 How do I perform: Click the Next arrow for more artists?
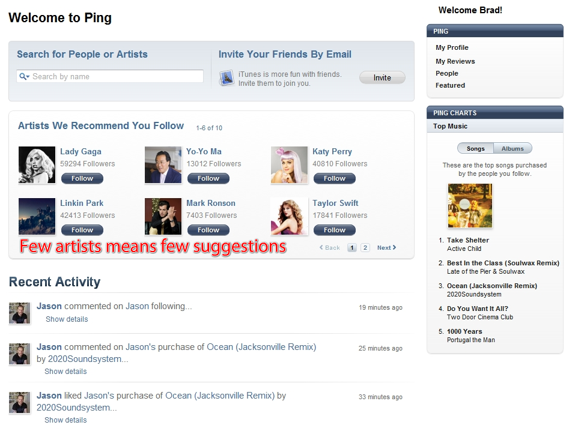(386, 248)
